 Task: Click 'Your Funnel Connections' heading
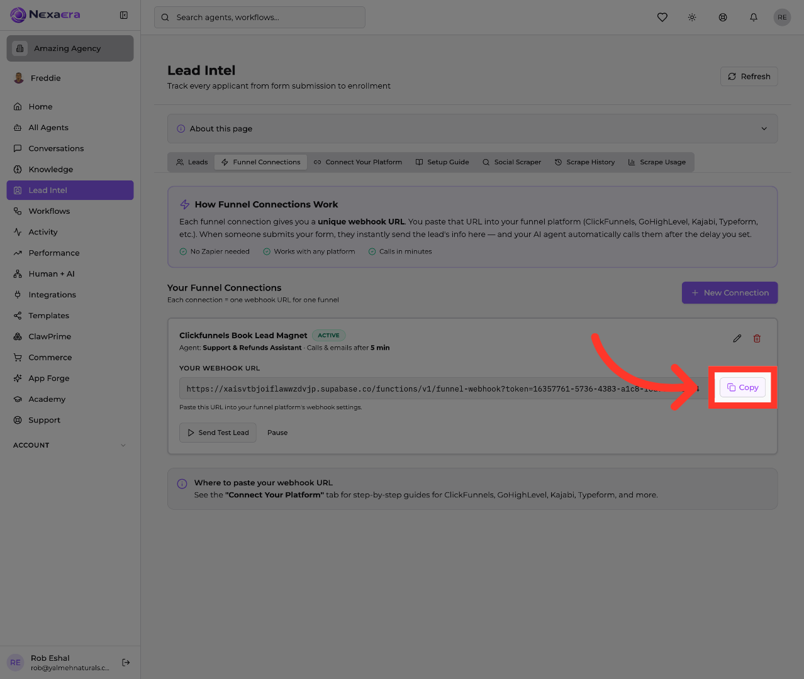tap(225, 288)
